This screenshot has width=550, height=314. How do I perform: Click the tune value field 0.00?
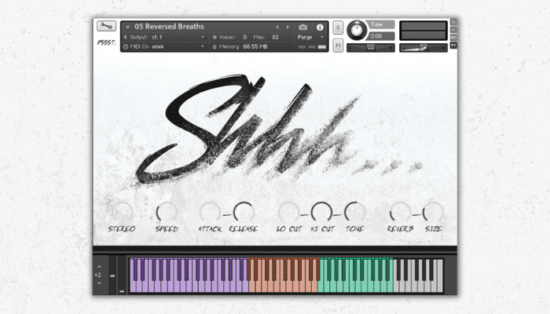381,36
